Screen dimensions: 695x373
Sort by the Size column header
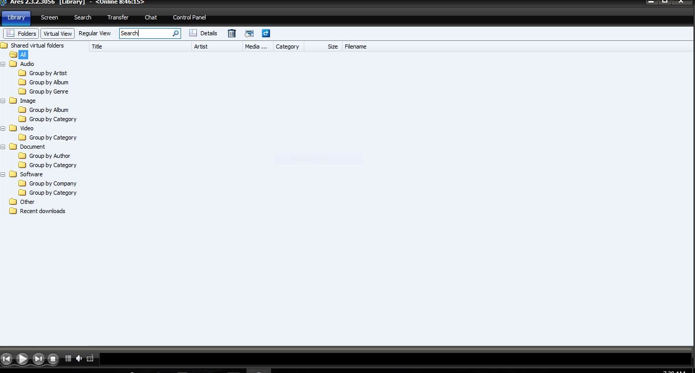(x=323, y=46)
